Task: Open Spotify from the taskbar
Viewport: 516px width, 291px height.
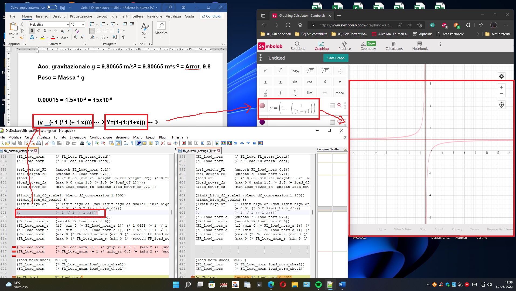Action: tap(318, 284)
